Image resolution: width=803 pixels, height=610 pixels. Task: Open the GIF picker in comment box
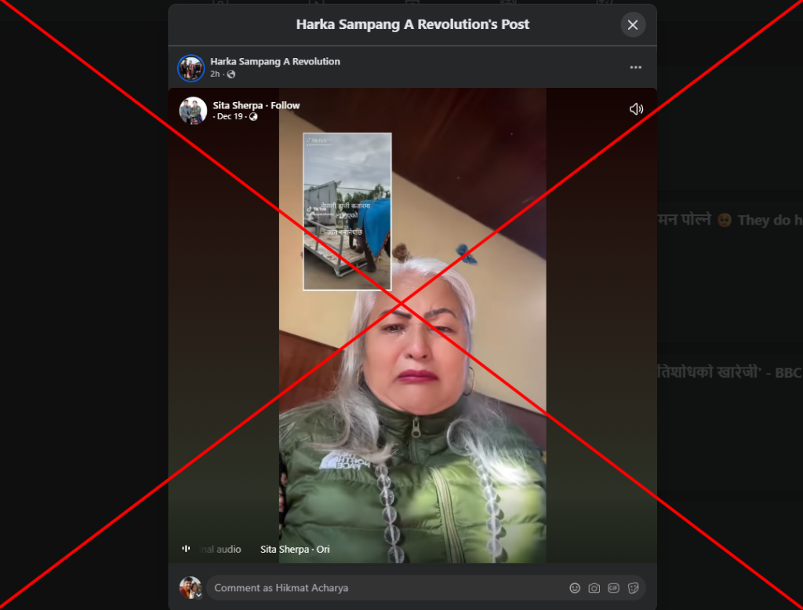(614, 588)
